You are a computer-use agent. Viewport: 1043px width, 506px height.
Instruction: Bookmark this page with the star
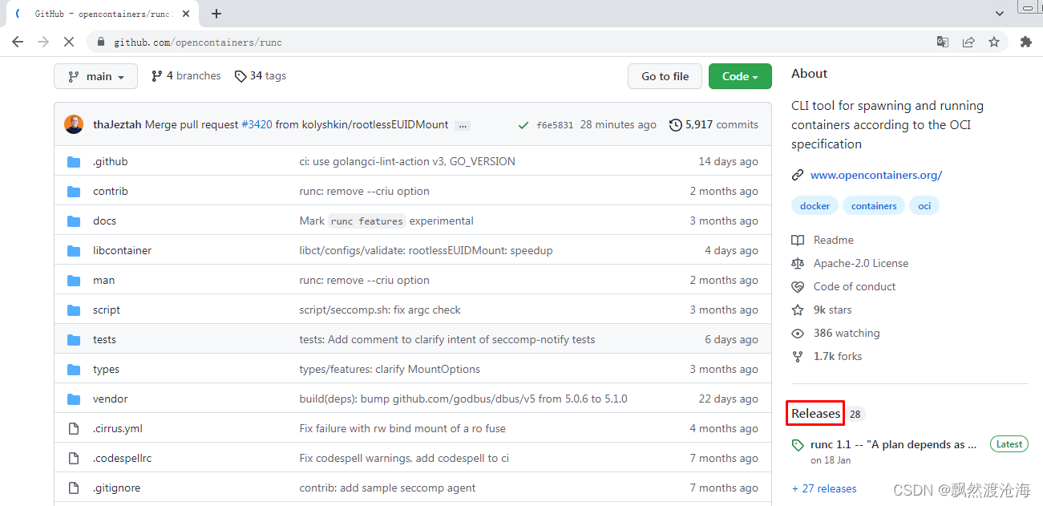(994, 42)
